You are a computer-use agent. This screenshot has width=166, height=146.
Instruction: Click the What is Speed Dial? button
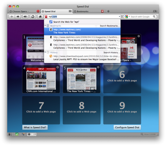click(x=35, y=127)
